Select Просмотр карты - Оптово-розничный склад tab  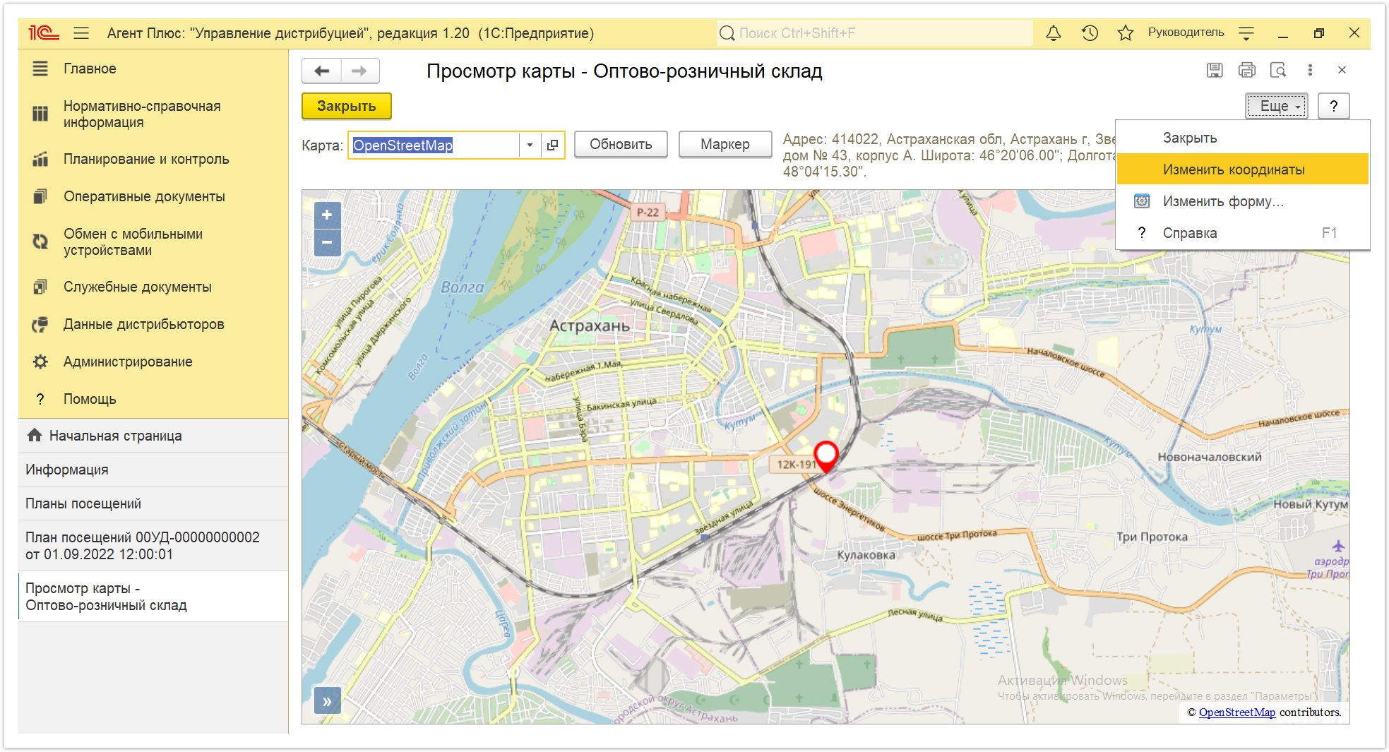coord(153,597)
